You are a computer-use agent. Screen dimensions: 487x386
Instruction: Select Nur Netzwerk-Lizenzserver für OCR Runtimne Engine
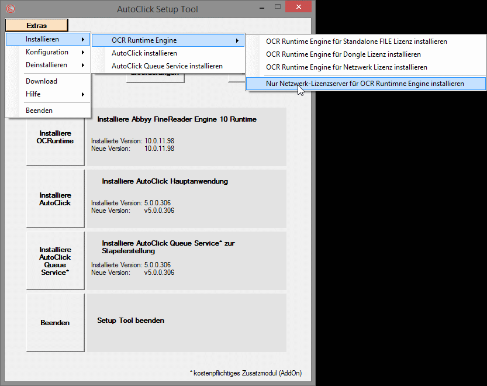click(366, 84)
